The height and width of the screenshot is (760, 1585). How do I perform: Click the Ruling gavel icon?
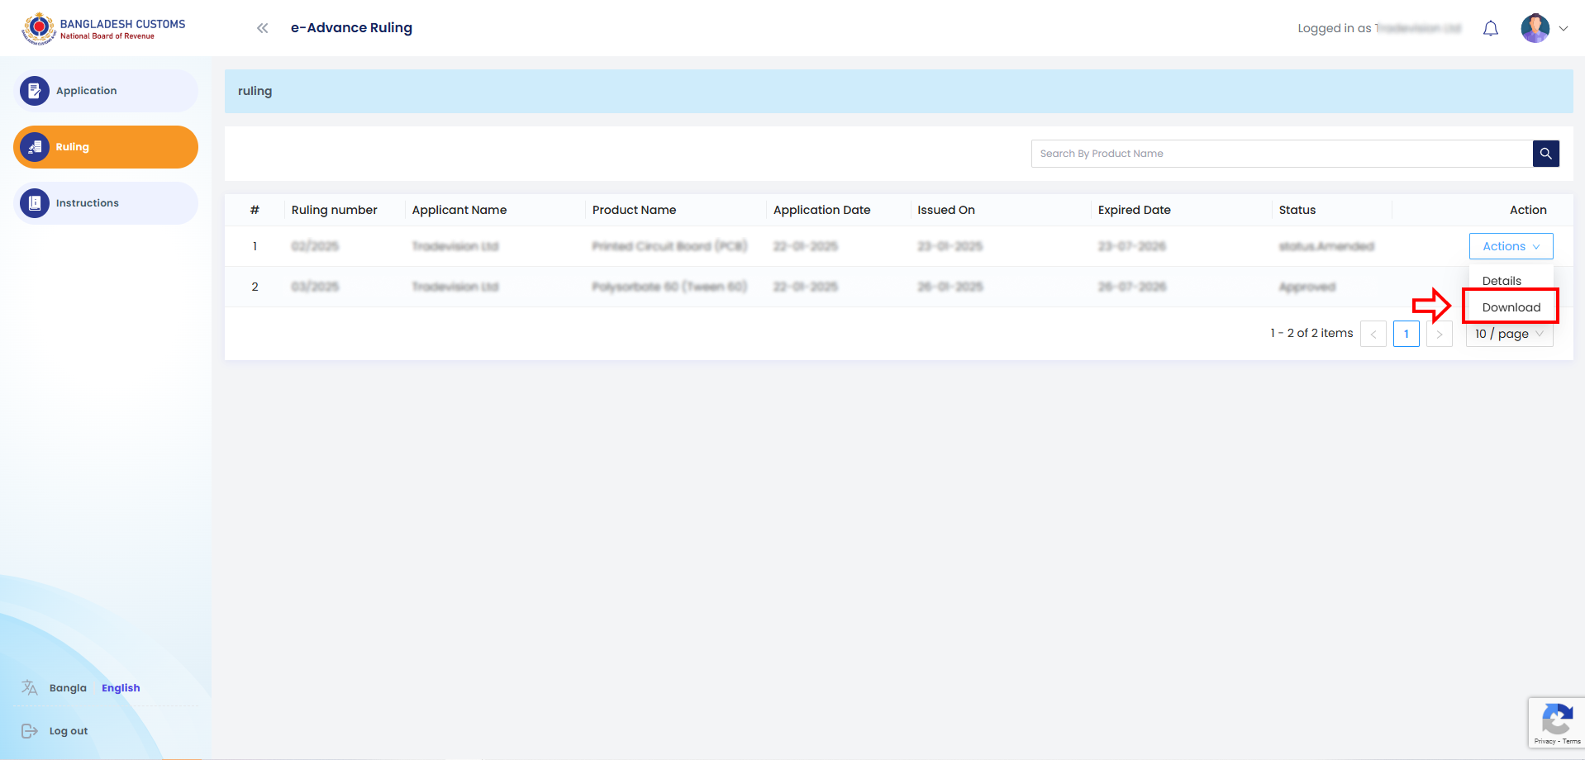click(x=35, y=147)
